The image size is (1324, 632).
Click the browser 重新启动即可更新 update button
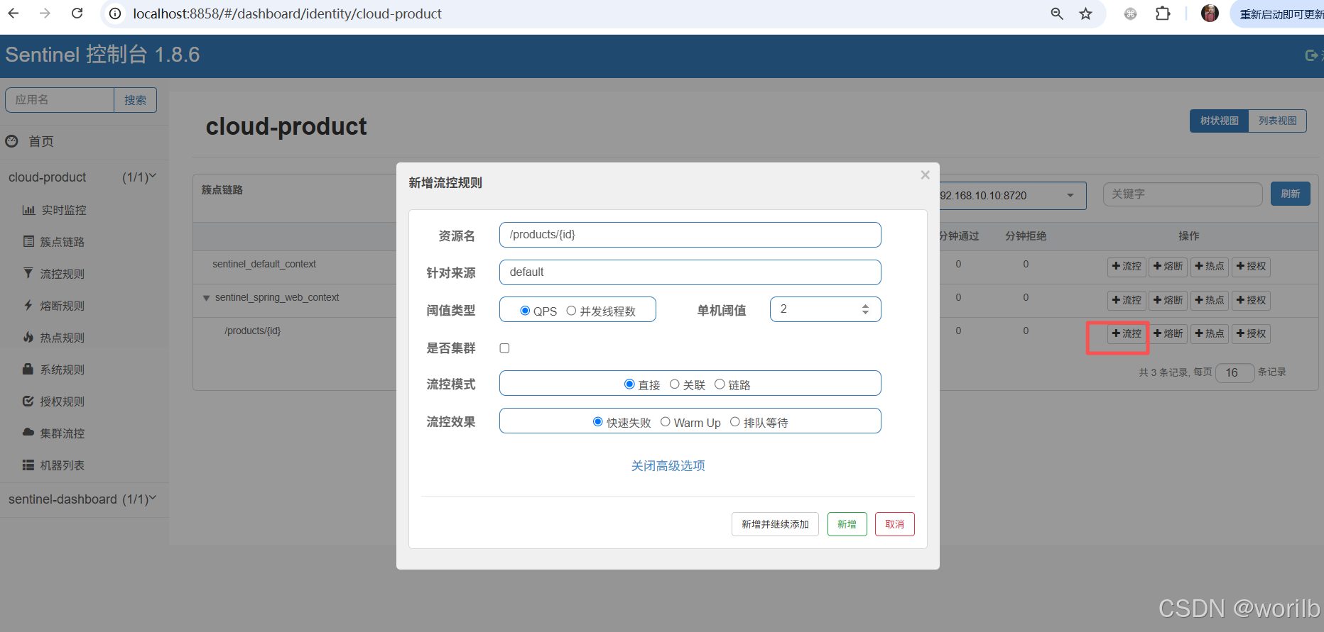click(1279, 14)
